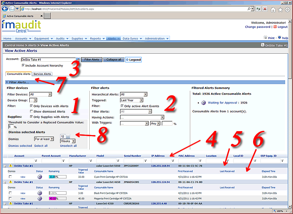Open the Triggered Last Year dropdown
293x214 pixels.
[134, 100]
